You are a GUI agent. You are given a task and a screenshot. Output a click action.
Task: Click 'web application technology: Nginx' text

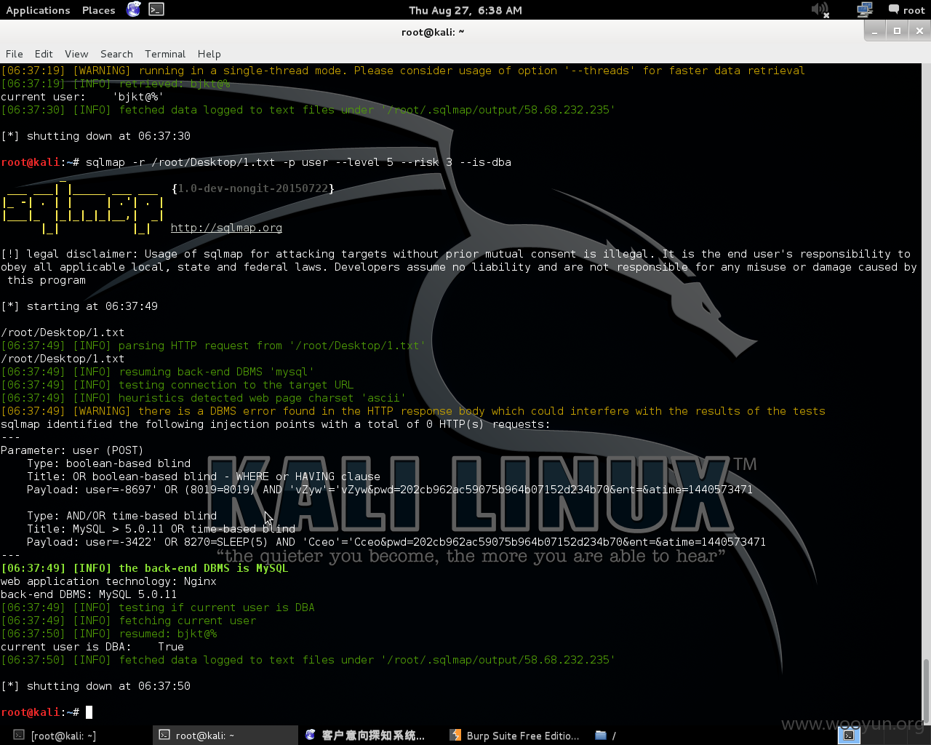(108, 581)
